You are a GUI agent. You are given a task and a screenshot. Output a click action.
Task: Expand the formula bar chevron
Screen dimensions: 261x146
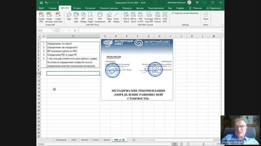(x=222, y=30)
